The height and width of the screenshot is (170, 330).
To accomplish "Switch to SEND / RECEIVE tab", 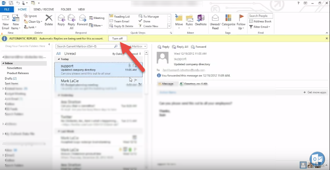I will point(44,10).
